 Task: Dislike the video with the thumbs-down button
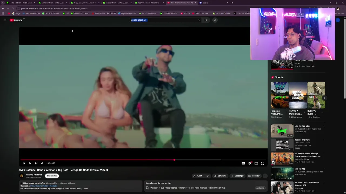click(207, 176)
